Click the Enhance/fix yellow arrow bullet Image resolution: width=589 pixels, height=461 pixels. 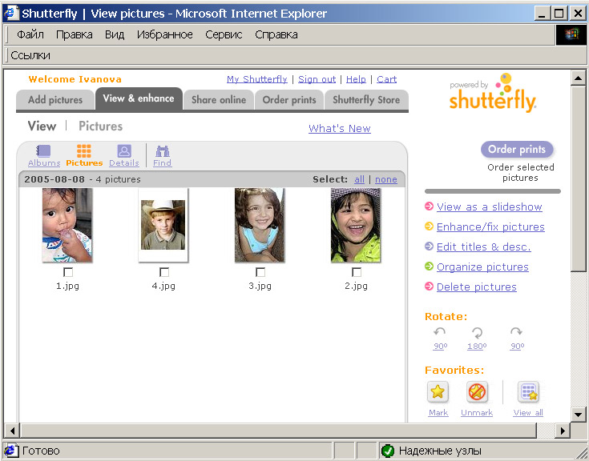click(x=429, y=226)
